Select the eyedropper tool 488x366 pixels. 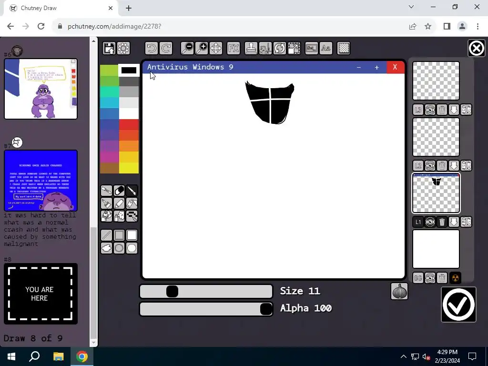[106, 191]
